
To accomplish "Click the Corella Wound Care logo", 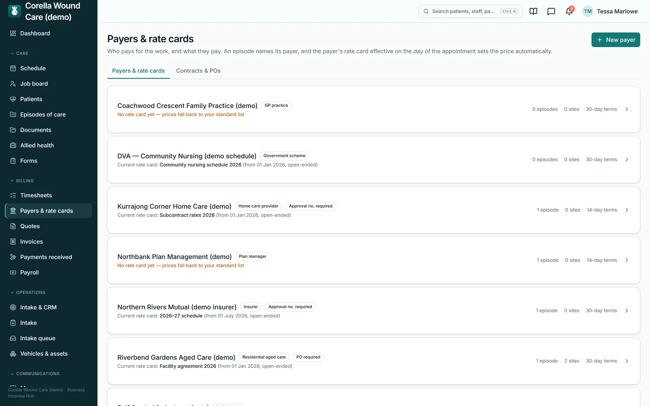I will (x=15, y=11).
